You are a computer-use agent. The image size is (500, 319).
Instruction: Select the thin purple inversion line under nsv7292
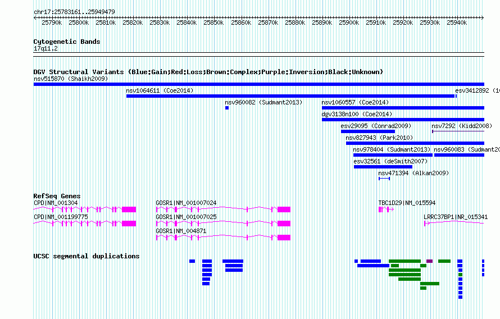pos(458,131)
